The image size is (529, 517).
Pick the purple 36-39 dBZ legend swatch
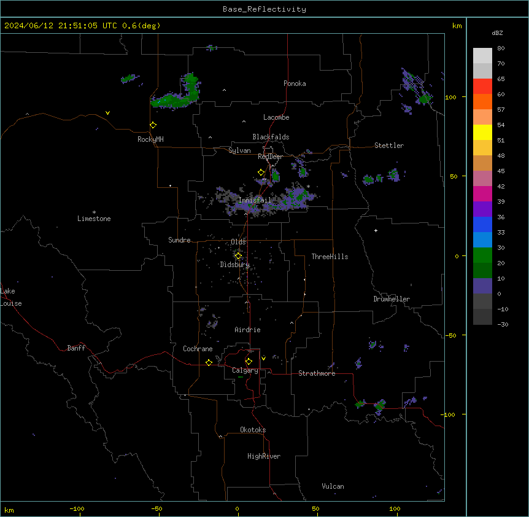point(482,209)
